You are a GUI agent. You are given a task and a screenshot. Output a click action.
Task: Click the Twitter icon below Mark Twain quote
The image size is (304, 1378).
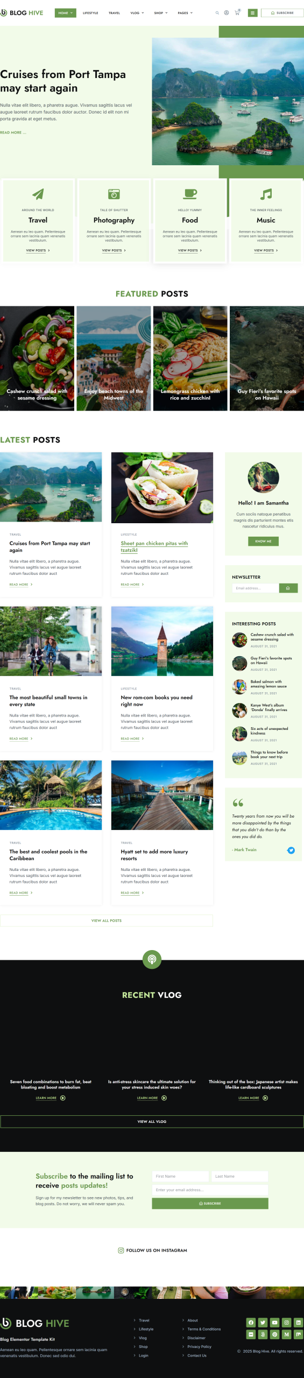291,850
